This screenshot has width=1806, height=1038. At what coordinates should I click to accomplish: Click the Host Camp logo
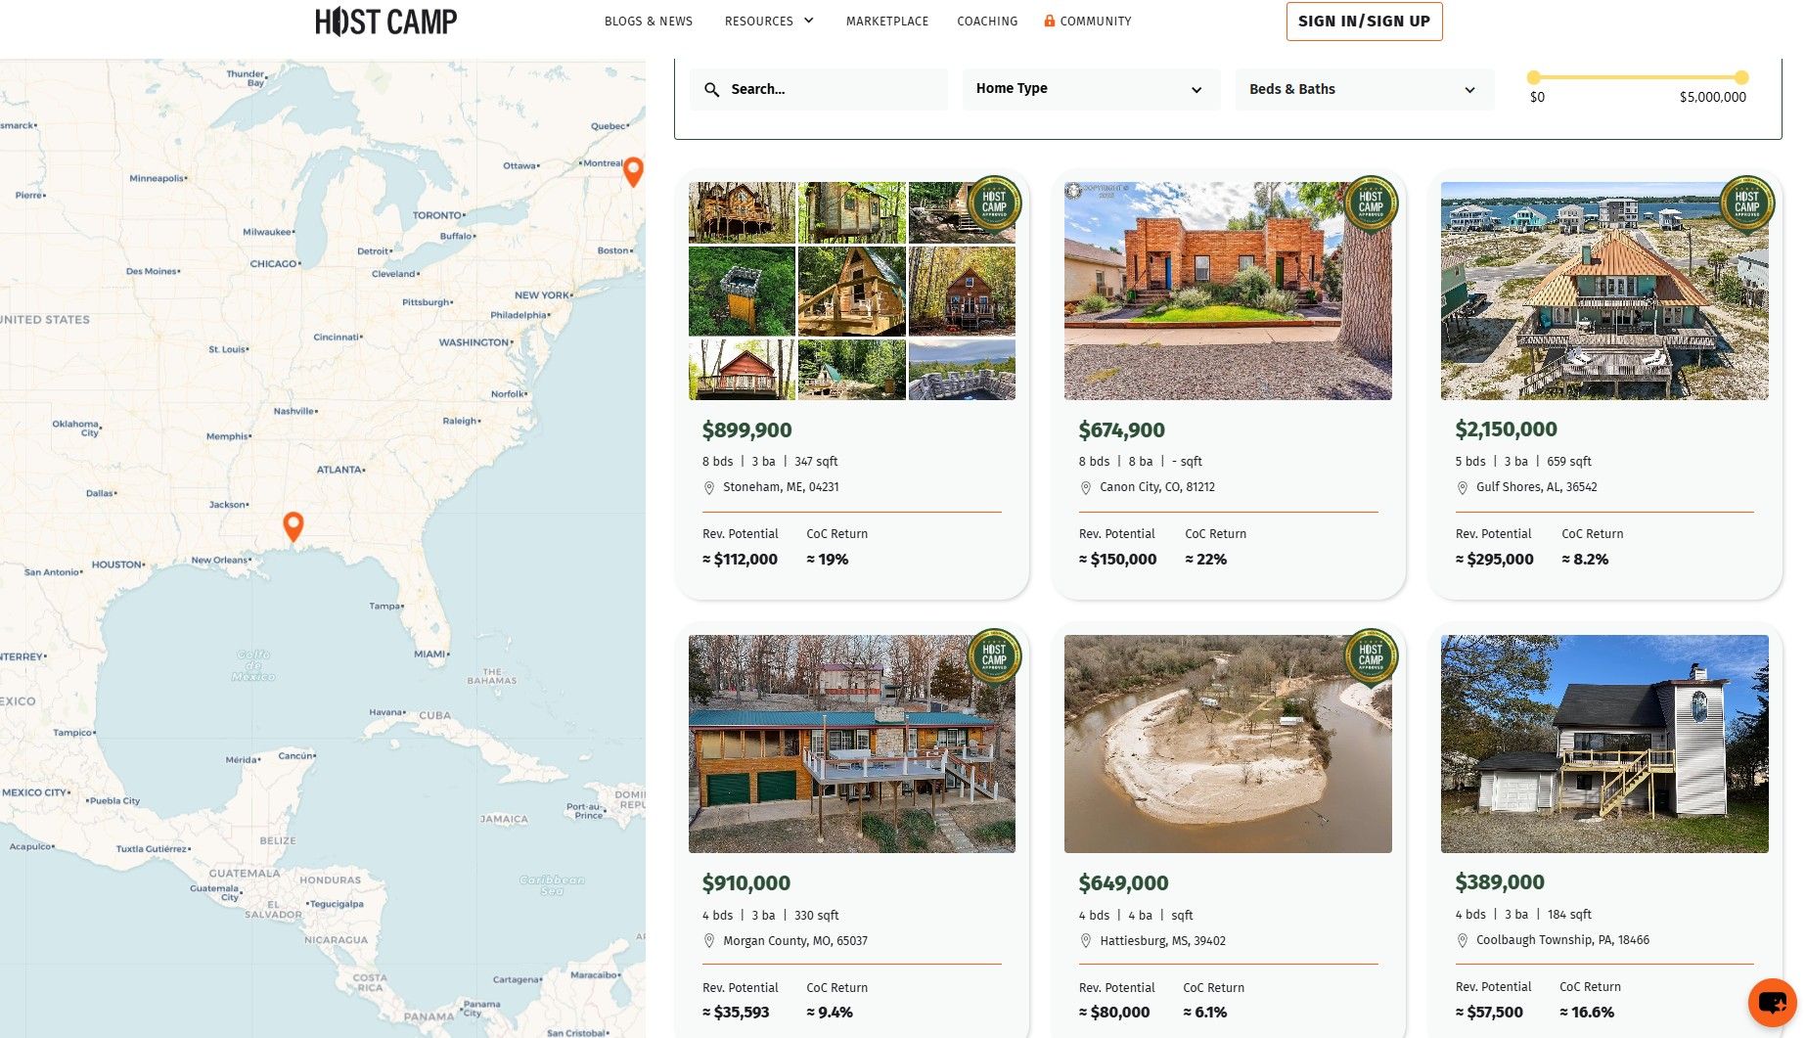click(x=385, y=22)
